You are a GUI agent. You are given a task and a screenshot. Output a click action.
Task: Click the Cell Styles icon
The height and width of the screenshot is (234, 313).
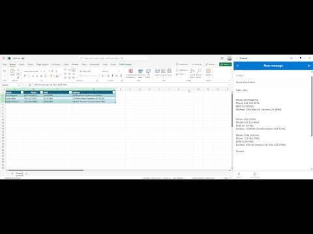148,71
